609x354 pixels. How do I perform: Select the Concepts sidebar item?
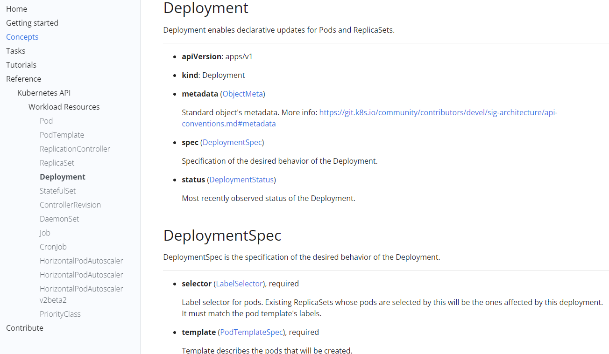click(22, 37)
